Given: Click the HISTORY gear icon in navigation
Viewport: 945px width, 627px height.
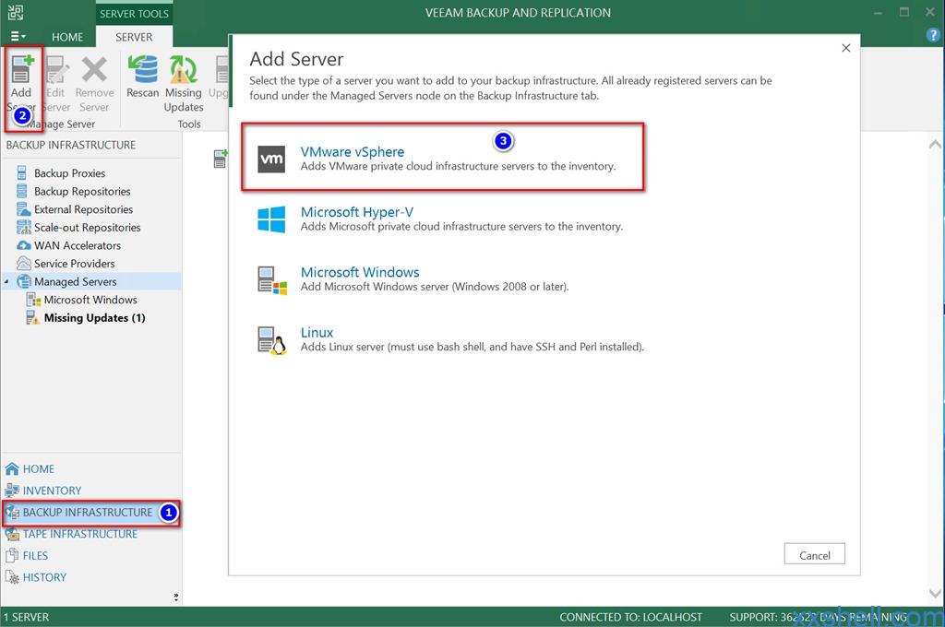Looking at the screenshot, I should pyautogui.click(x=12, y=577).
